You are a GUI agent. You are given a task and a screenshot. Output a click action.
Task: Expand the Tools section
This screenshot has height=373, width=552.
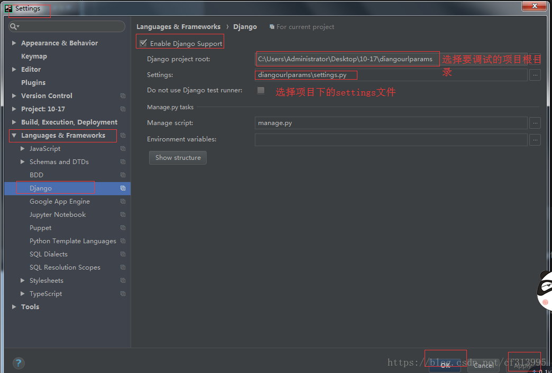tap(14, 307)
